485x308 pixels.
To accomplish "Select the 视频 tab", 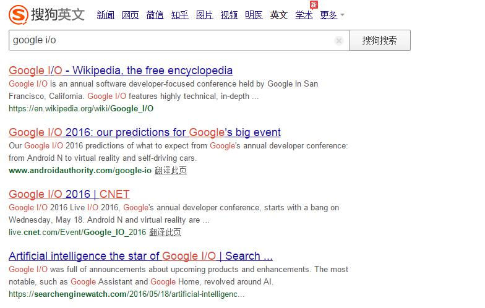I will coord(230,15).
